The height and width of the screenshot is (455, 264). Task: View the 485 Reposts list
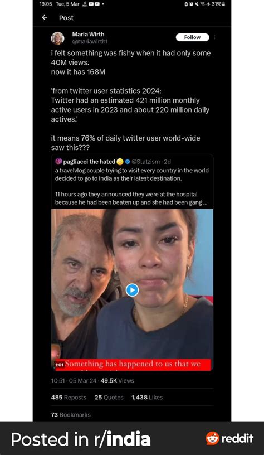[69, 397]
